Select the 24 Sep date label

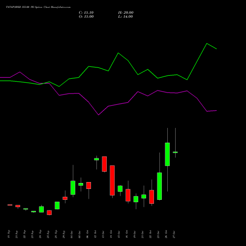click(40, 234)
